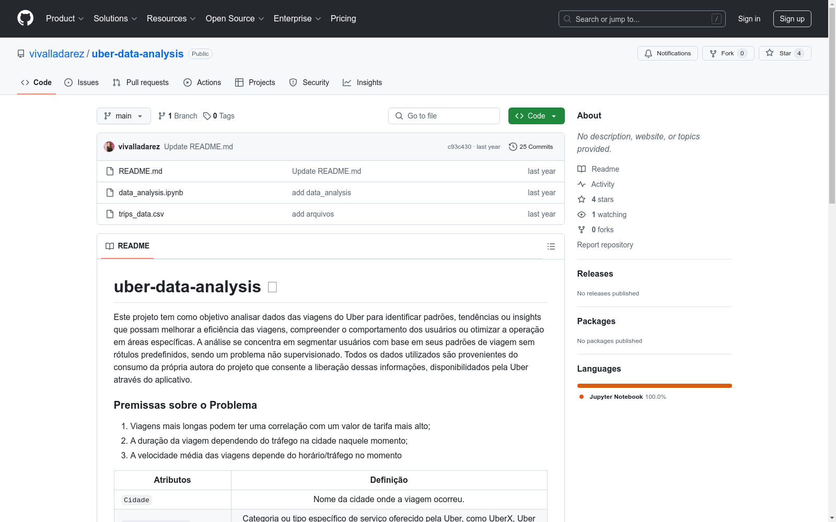Open the data_analysis.ipynb file

point(151,193)
